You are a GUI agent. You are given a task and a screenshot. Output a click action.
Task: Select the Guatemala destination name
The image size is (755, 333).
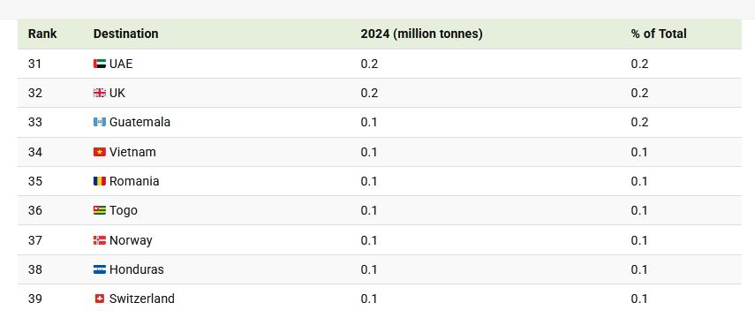140,122
